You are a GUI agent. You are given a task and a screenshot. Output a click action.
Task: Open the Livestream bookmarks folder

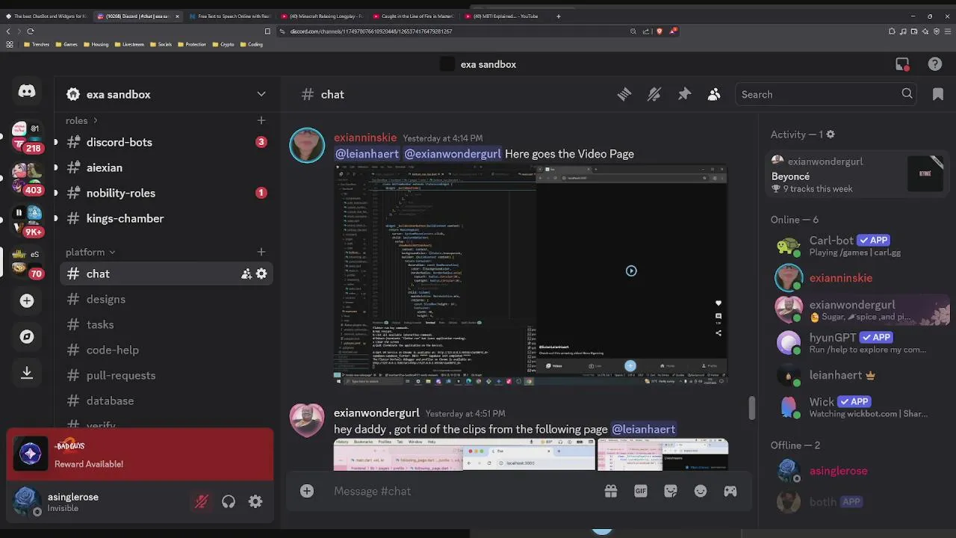(129, 44)
